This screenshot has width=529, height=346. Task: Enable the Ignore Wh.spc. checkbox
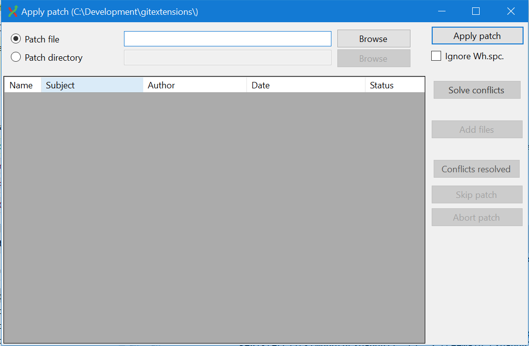[436, 56]
